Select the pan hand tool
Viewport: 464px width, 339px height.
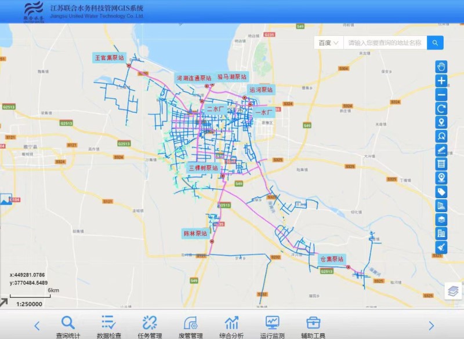pos(441,67)
